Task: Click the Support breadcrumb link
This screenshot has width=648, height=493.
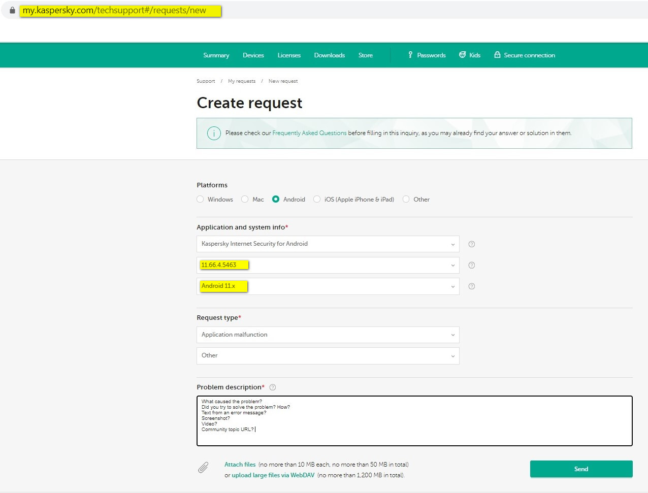Action: 206,81
